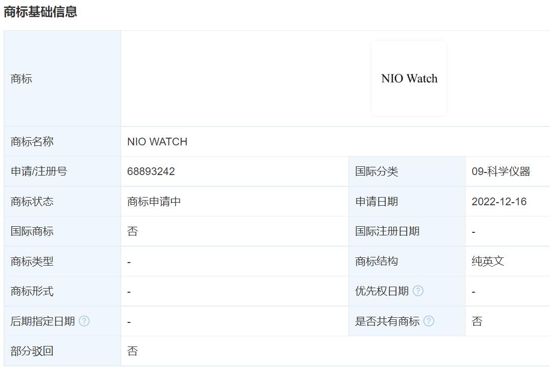550x369 pixels.
Task: Open the 是否共有商标 help tooltip icon
Action: [x=430, y=321]
